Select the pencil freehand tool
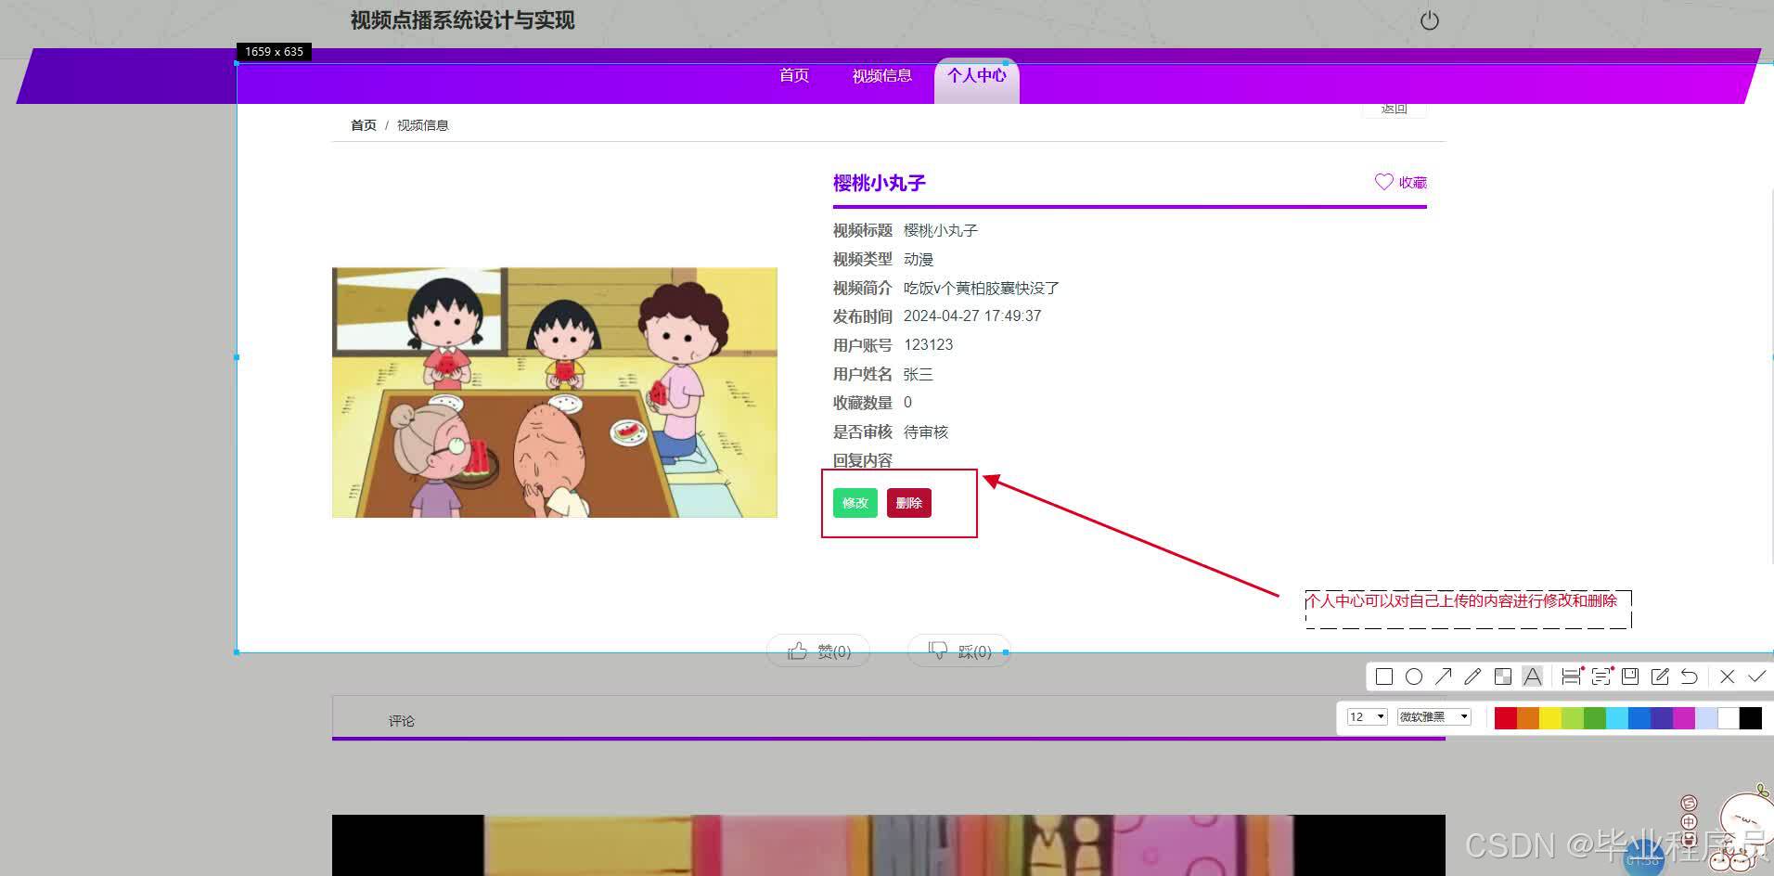 pyautogui.click(x=1472, y=676)
